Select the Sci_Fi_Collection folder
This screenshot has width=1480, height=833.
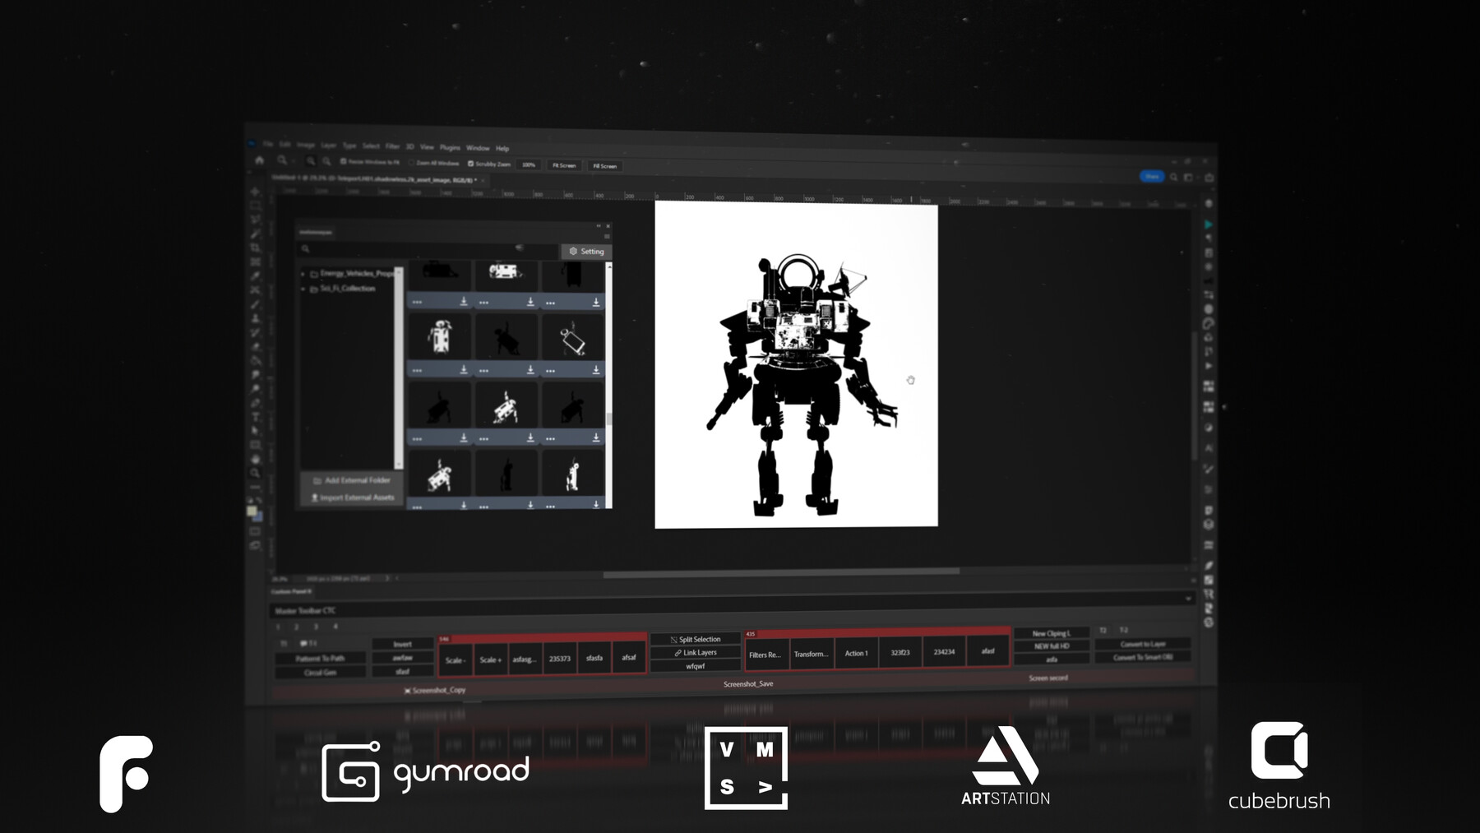pos(348,289)
